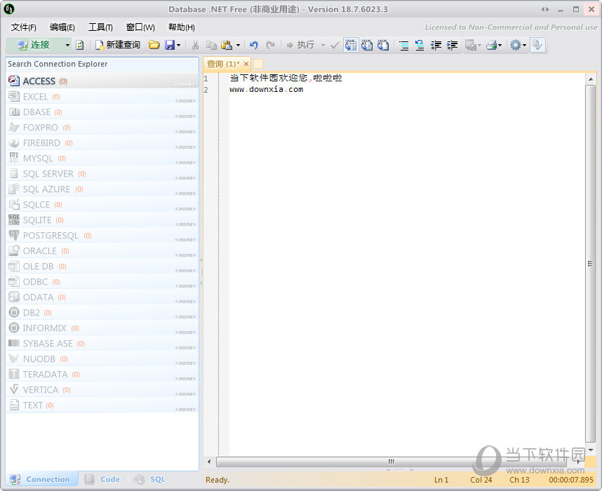Click the copy icon

click(211, 46)
